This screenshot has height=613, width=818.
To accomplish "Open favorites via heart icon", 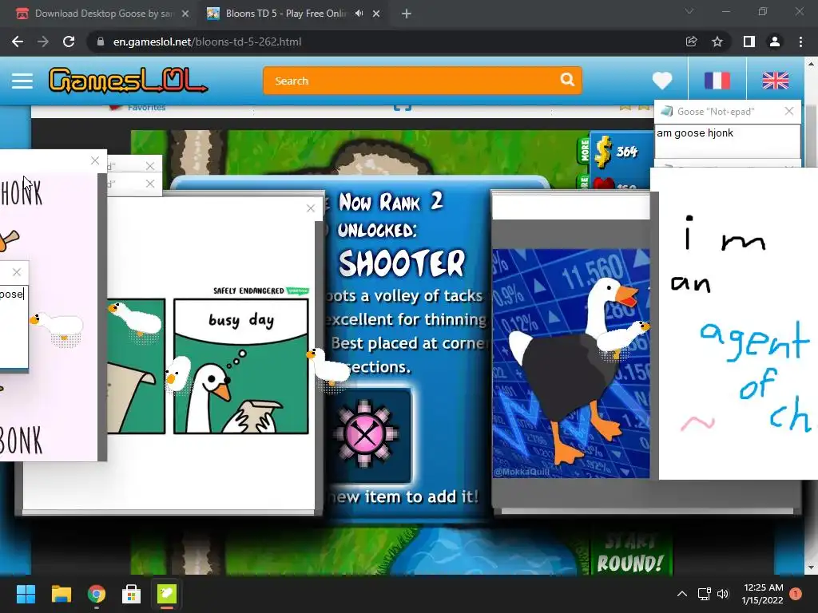I will pos(662,81).
